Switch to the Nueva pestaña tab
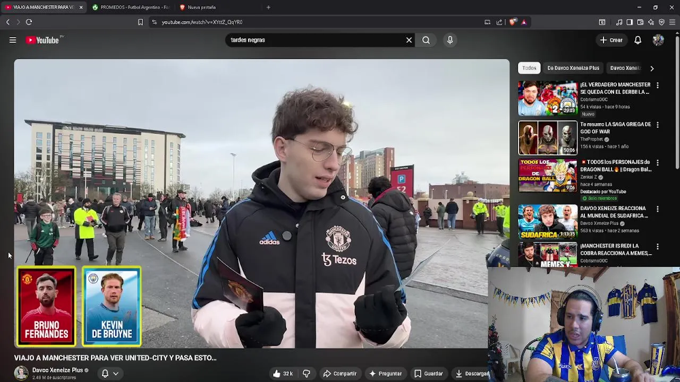This screenshot has width=680, height=382. click(218, 7)
